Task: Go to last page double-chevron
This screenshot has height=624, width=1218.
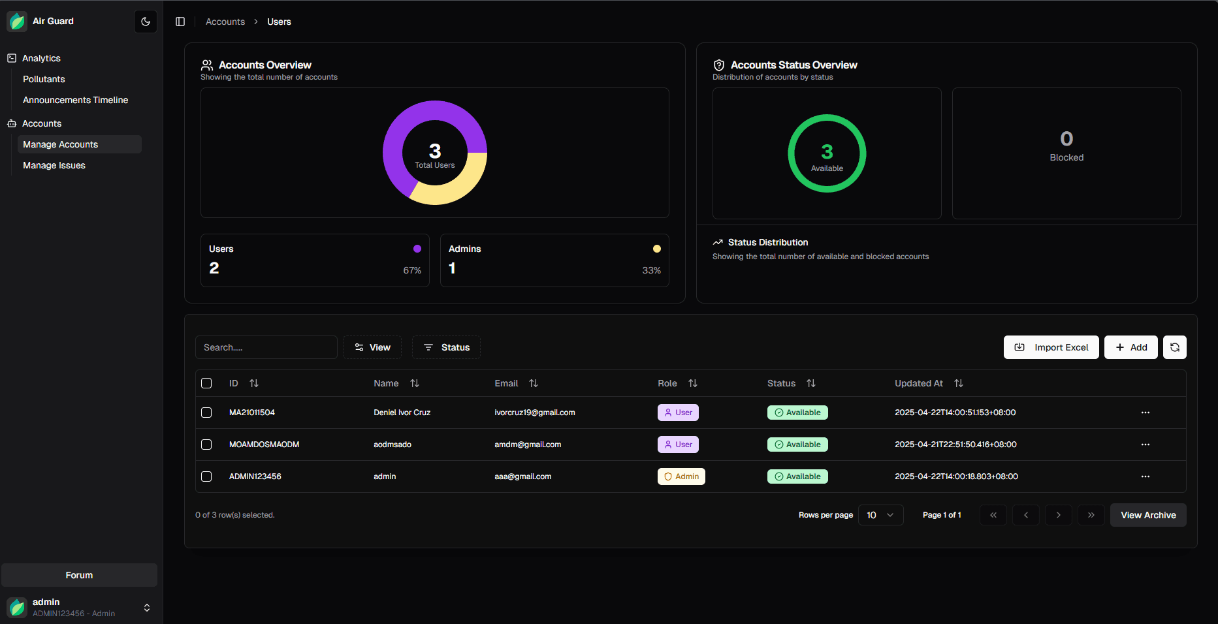Action: (1091, 515)
